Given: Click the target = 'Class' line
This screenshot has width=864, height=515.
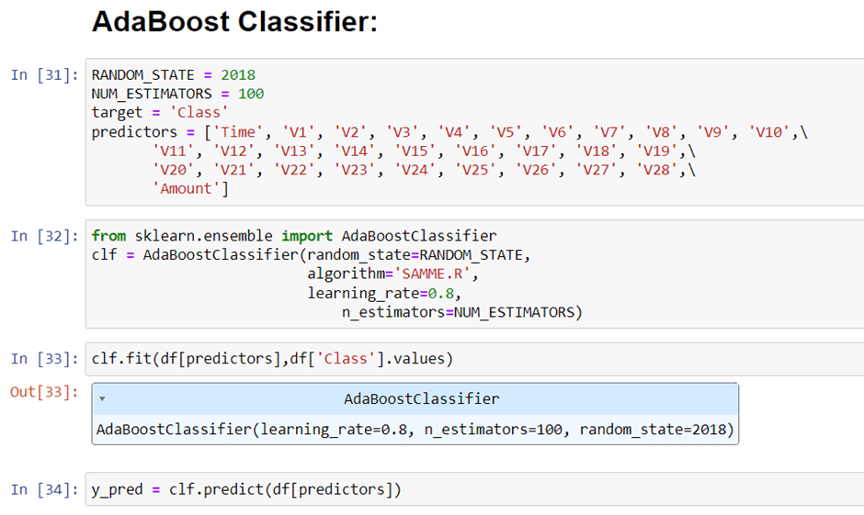Looking at the screenshot, I should click(160, 113).
